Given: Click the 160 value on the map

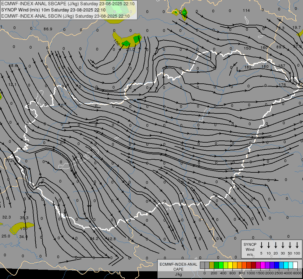Looking at the screenshot, I should pos(264,48).
